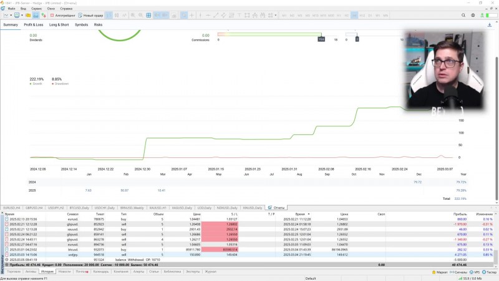Viewport: 499px width, 281px height.
Task: Click the zoom in chart icon
Action: click(133, 15)
